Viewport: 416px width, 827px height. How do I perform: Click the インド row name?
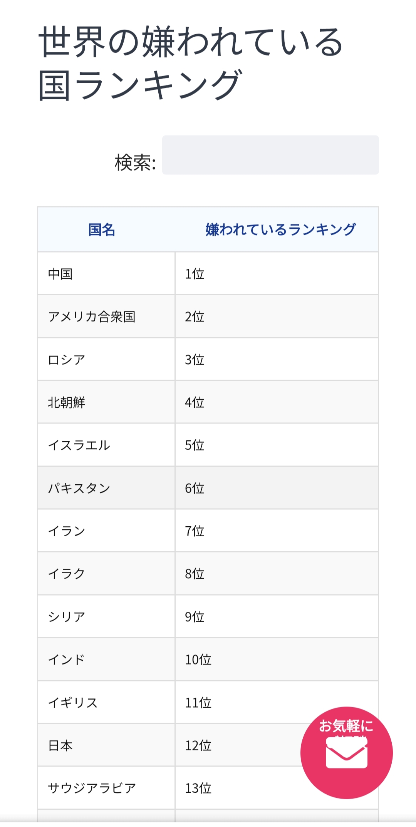(66, 660)
